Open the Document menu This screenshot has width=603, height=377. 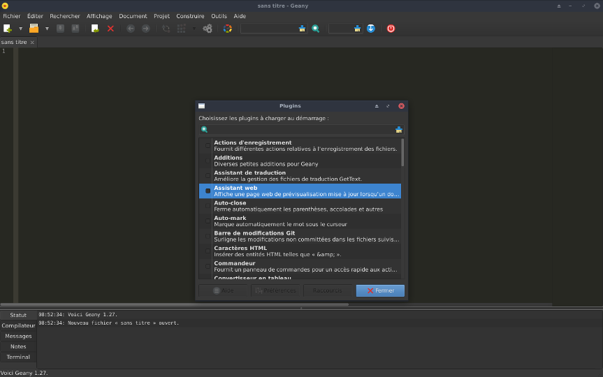click(x=133, y=16)
